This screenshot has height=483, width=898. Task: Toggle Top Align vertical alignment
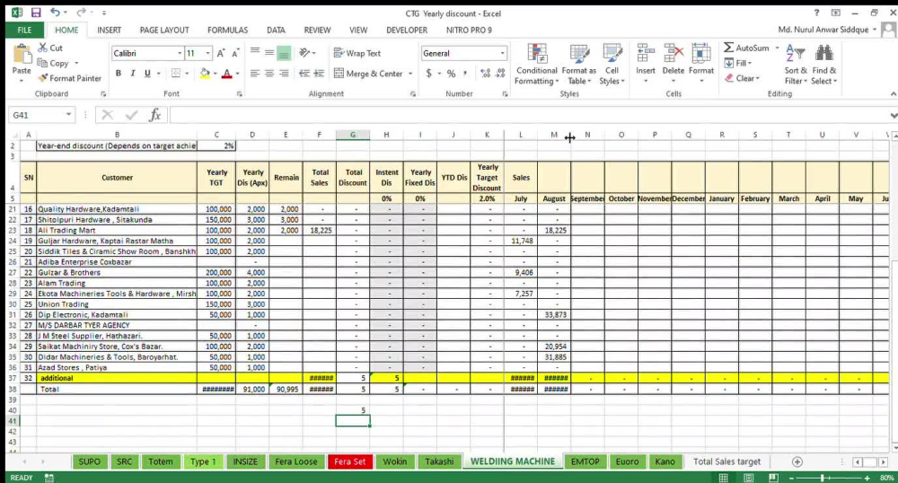click(255, 53)
